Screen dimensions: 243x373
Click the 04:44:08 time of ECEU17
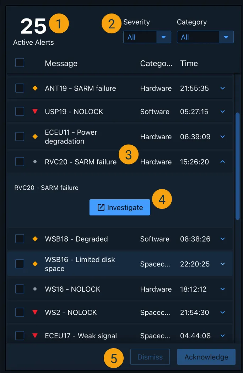pos(195,336)
